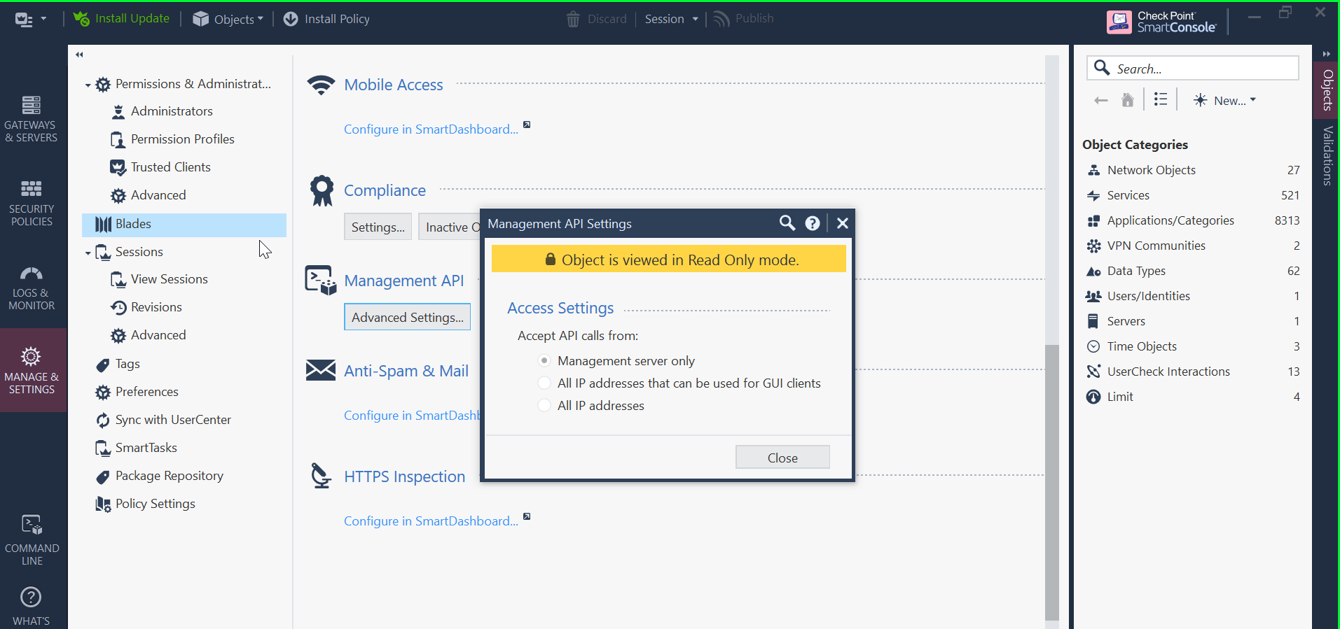
Task: Open the Objects menu in toolbar
Action: (x=228, y=19)
